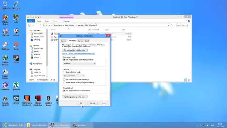Open Camtasia Studio 8 desktop shortcut
Viewport: 227px width, 128px height.
[5, 101]
